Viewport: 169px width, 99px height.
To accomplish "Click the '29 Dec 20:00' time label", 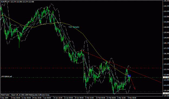I will click(x=37, y=98).
